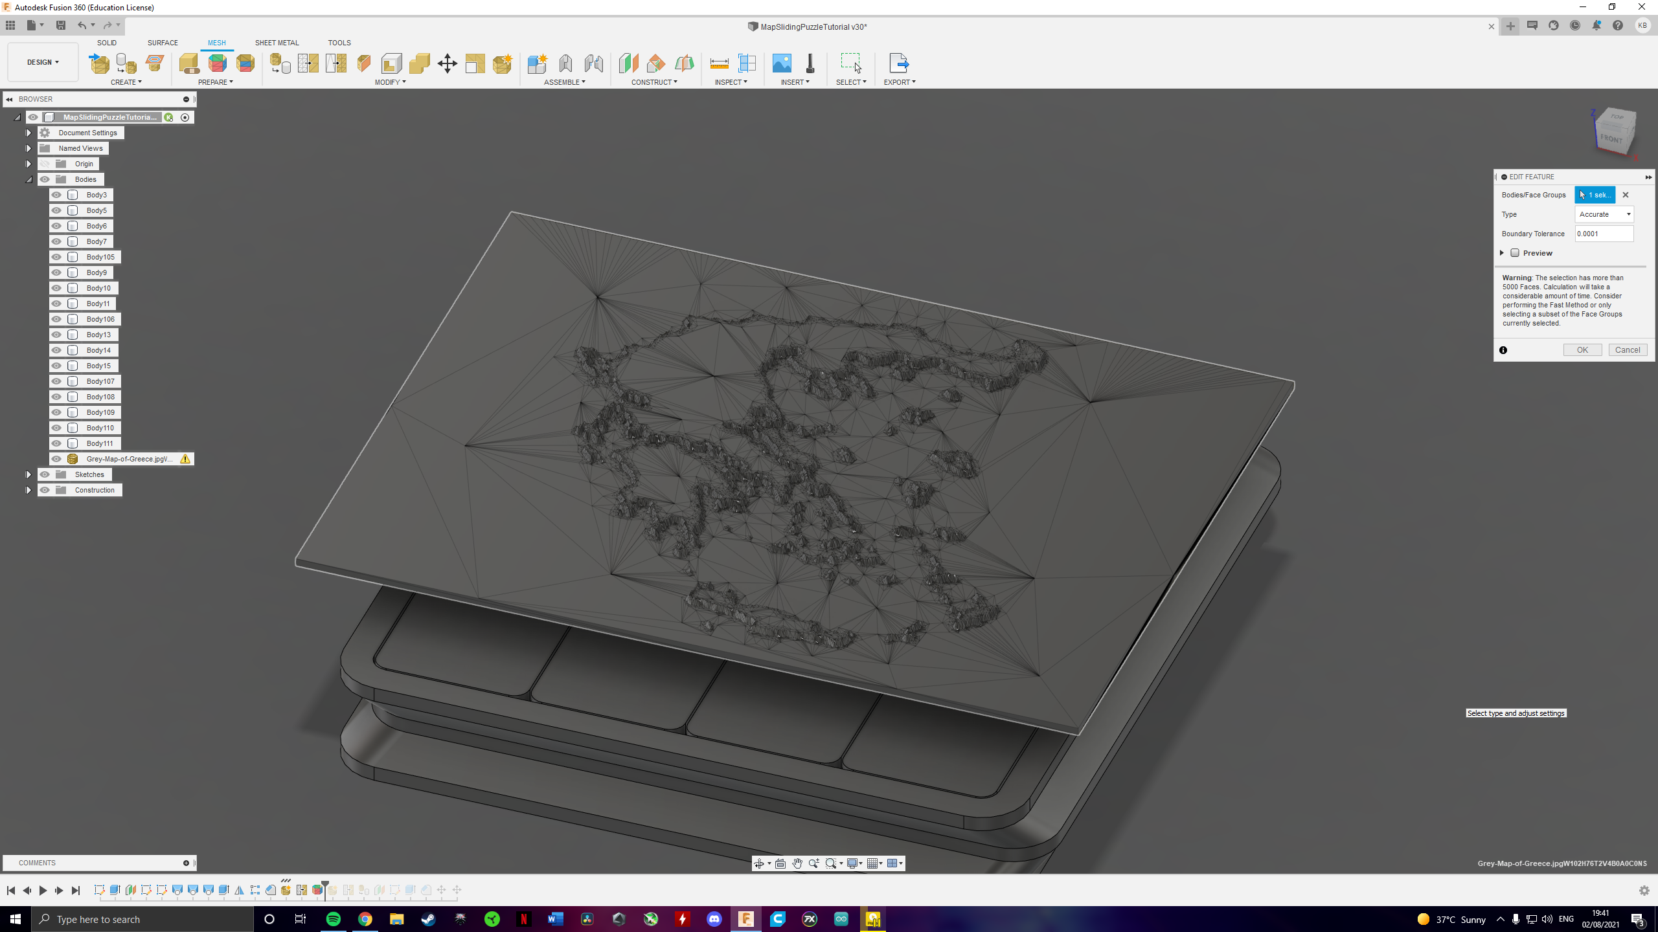Viewport: 1658px width, 932px height.
Task: Select the Section Analysis tool
Action: pyautogui.click(x=748, y=63)
